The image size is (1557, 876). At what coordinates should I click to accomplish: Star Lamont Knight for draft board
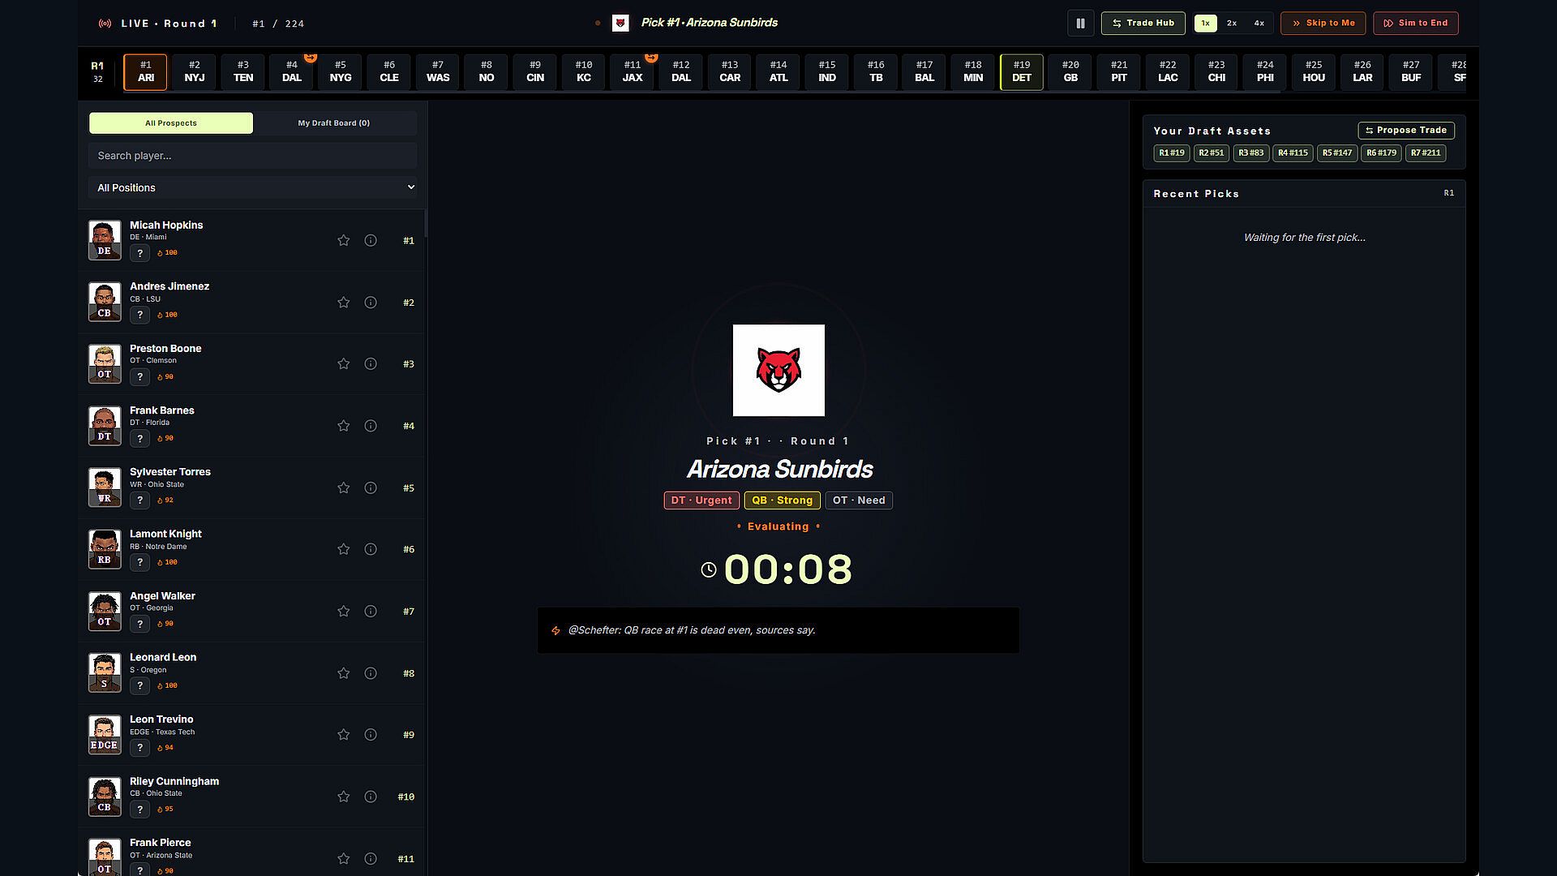pyautogui.click(x=344, y=550)
